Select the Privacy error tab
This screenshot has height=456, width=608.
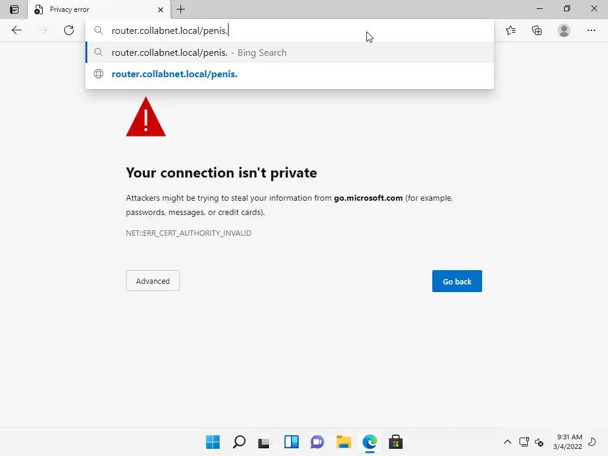coord(89,9)
